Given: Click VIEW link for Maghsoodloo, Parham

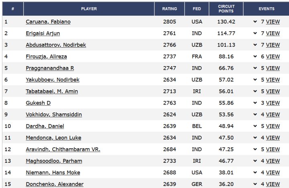Looking at the screenshot, I should click(x=273, y=161).
